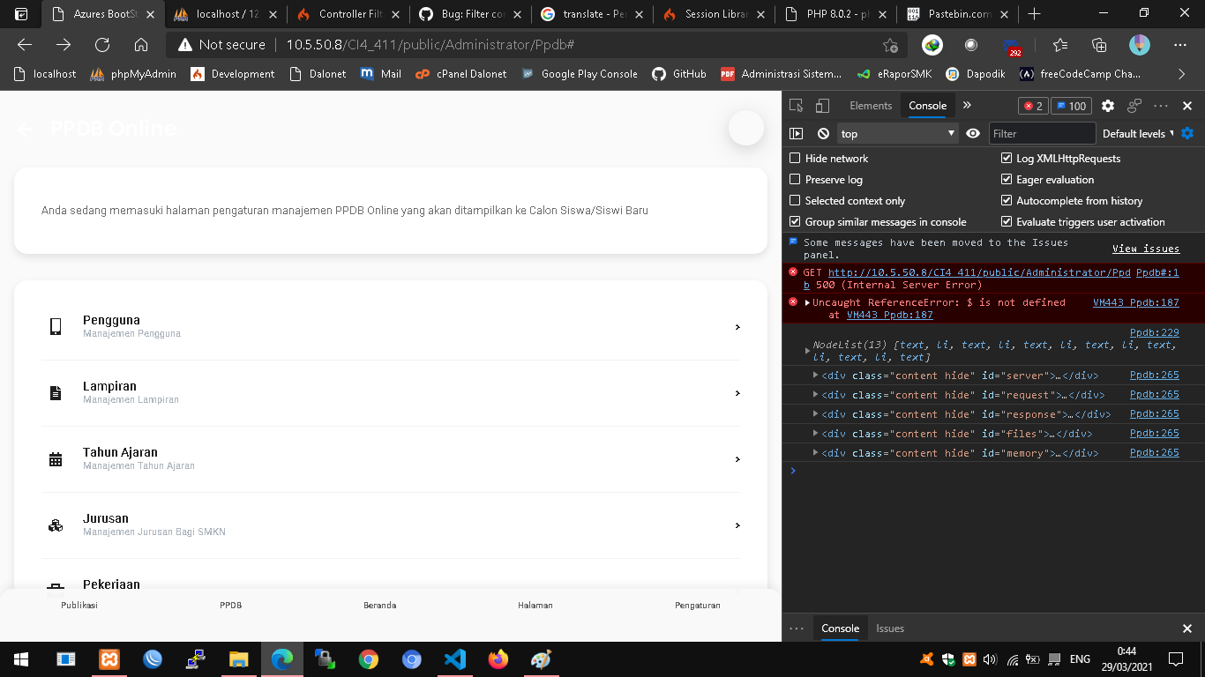The width and height of the screenshot is (1205, 677).
Task: Disable the Eager evaluation checkbox
Action: (1007, 180)
